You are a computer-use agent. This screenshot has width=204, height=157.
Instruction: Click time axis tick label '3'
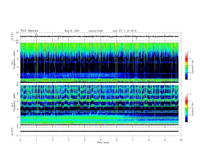[x=69, y=140]
